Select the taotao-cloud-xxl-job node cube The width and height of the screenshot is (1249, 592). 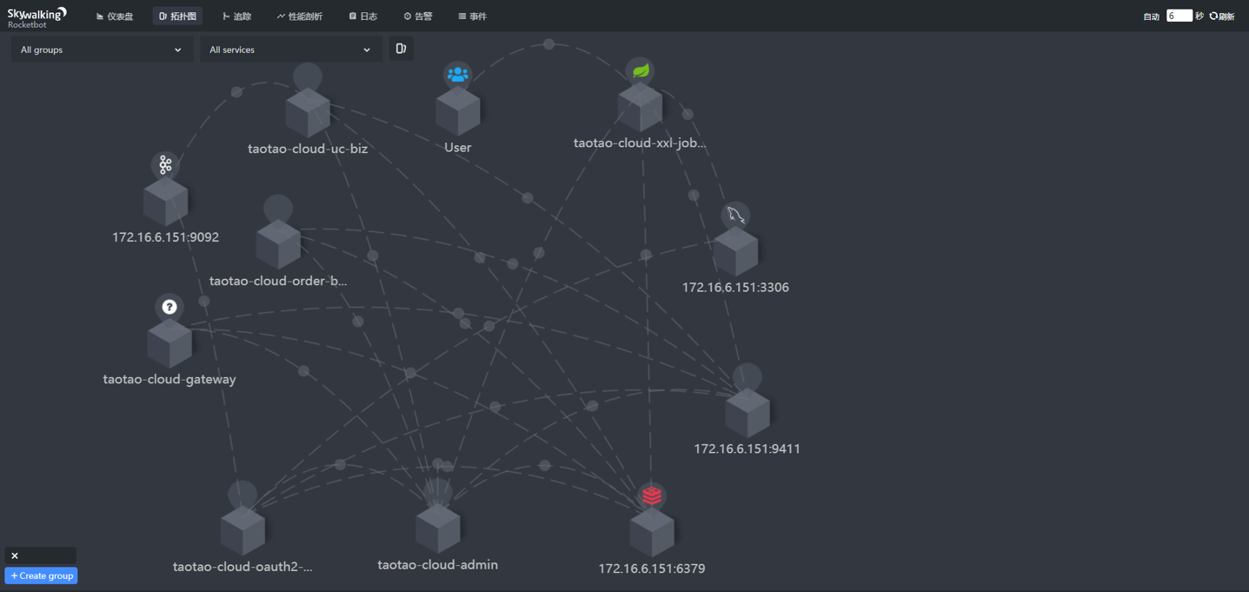641,107
